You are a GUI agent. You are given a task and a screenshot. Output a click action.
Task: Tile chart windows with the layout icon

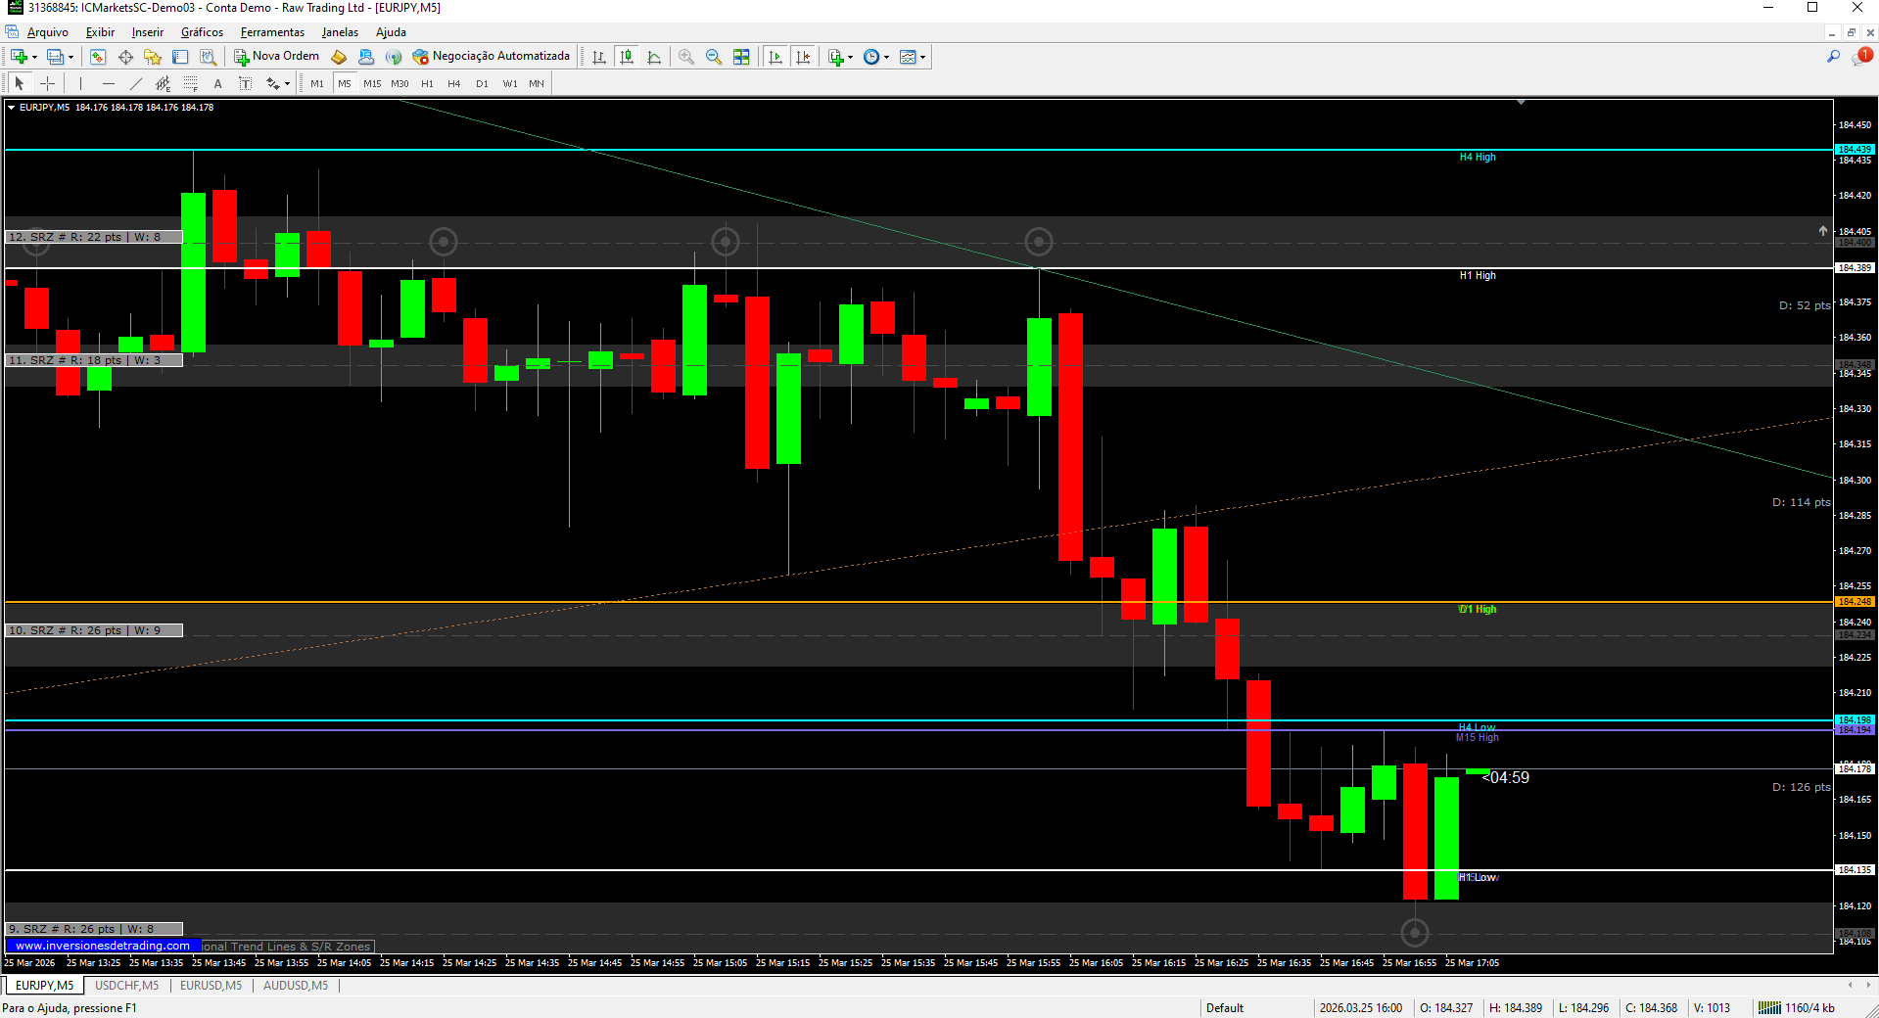pyautogui.click(x=741, y=57)
